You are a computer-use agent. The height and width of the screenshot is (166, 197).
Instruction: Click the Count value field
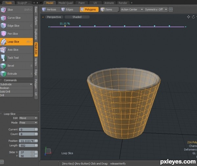click(27, 134)
